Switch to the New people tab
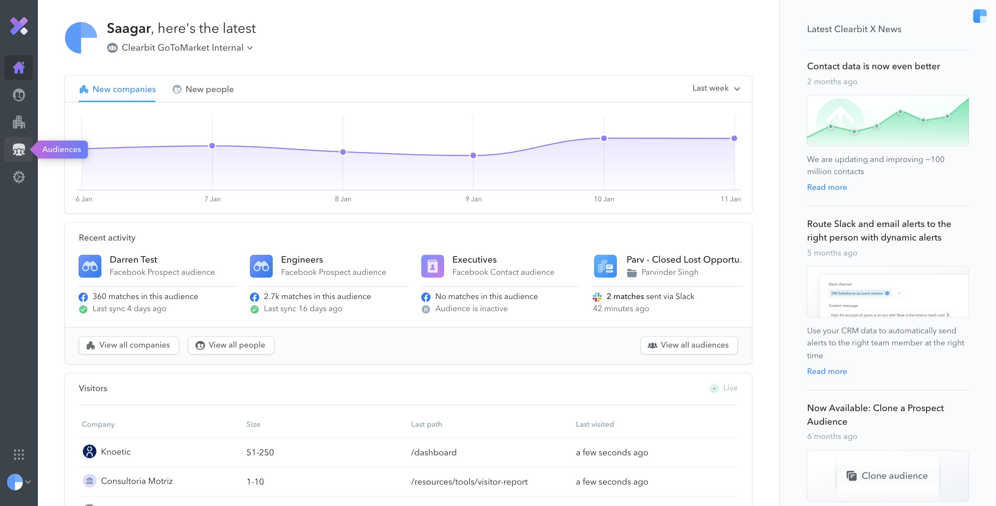996x506 pixels. [x=203, y=89]
